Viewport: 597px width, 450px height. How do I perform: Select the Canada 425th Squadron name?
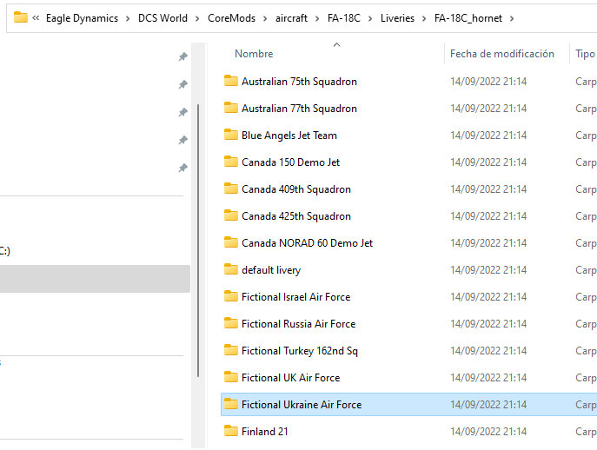(x=296, y=216)
